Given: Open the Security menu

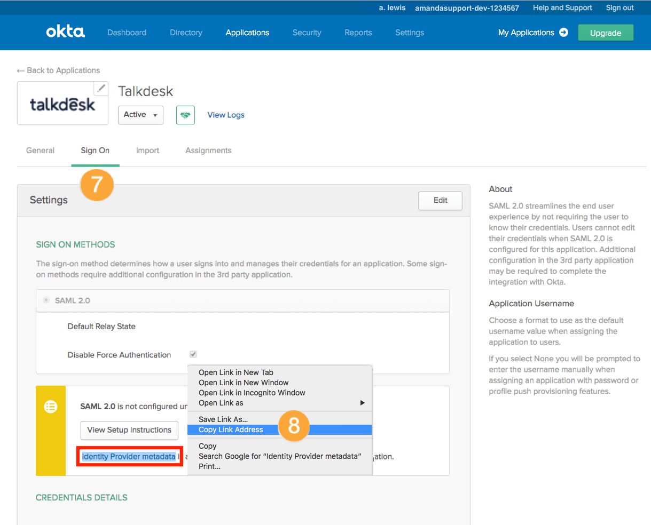Looking at the screenshot, I should point(307,33).
